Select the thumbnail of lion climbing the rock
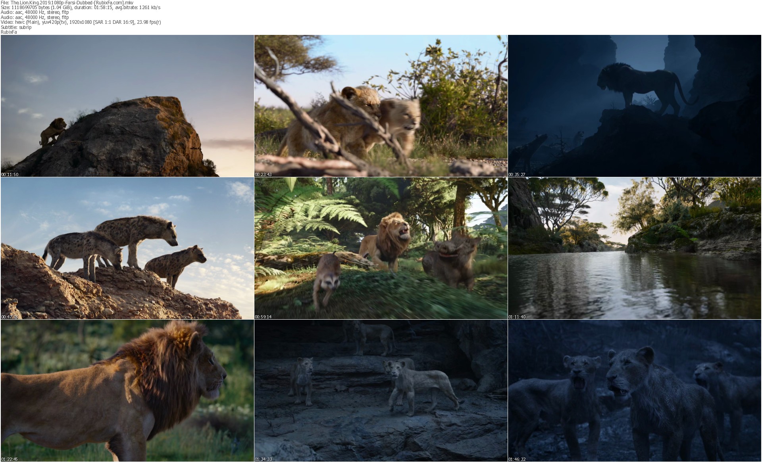 127,106
